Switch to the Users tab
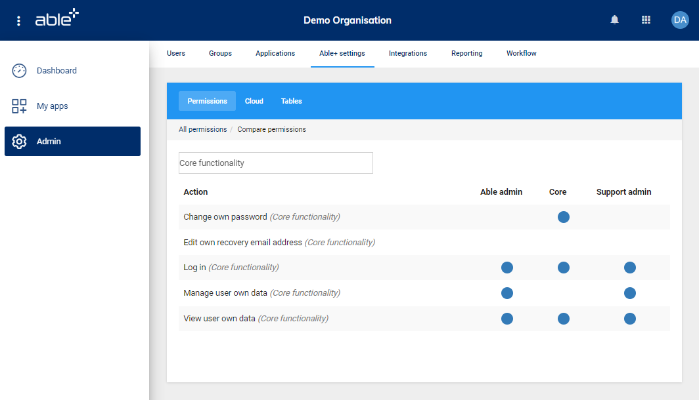The width and height of the screenshot is (699, 400). [176, 54]
